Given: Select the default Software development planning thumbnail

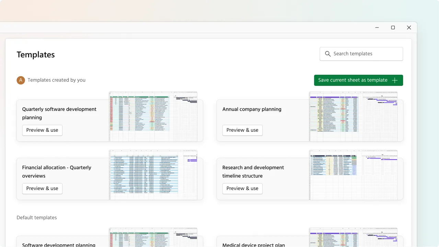Looking at the screenshot, I should (153, 237).
